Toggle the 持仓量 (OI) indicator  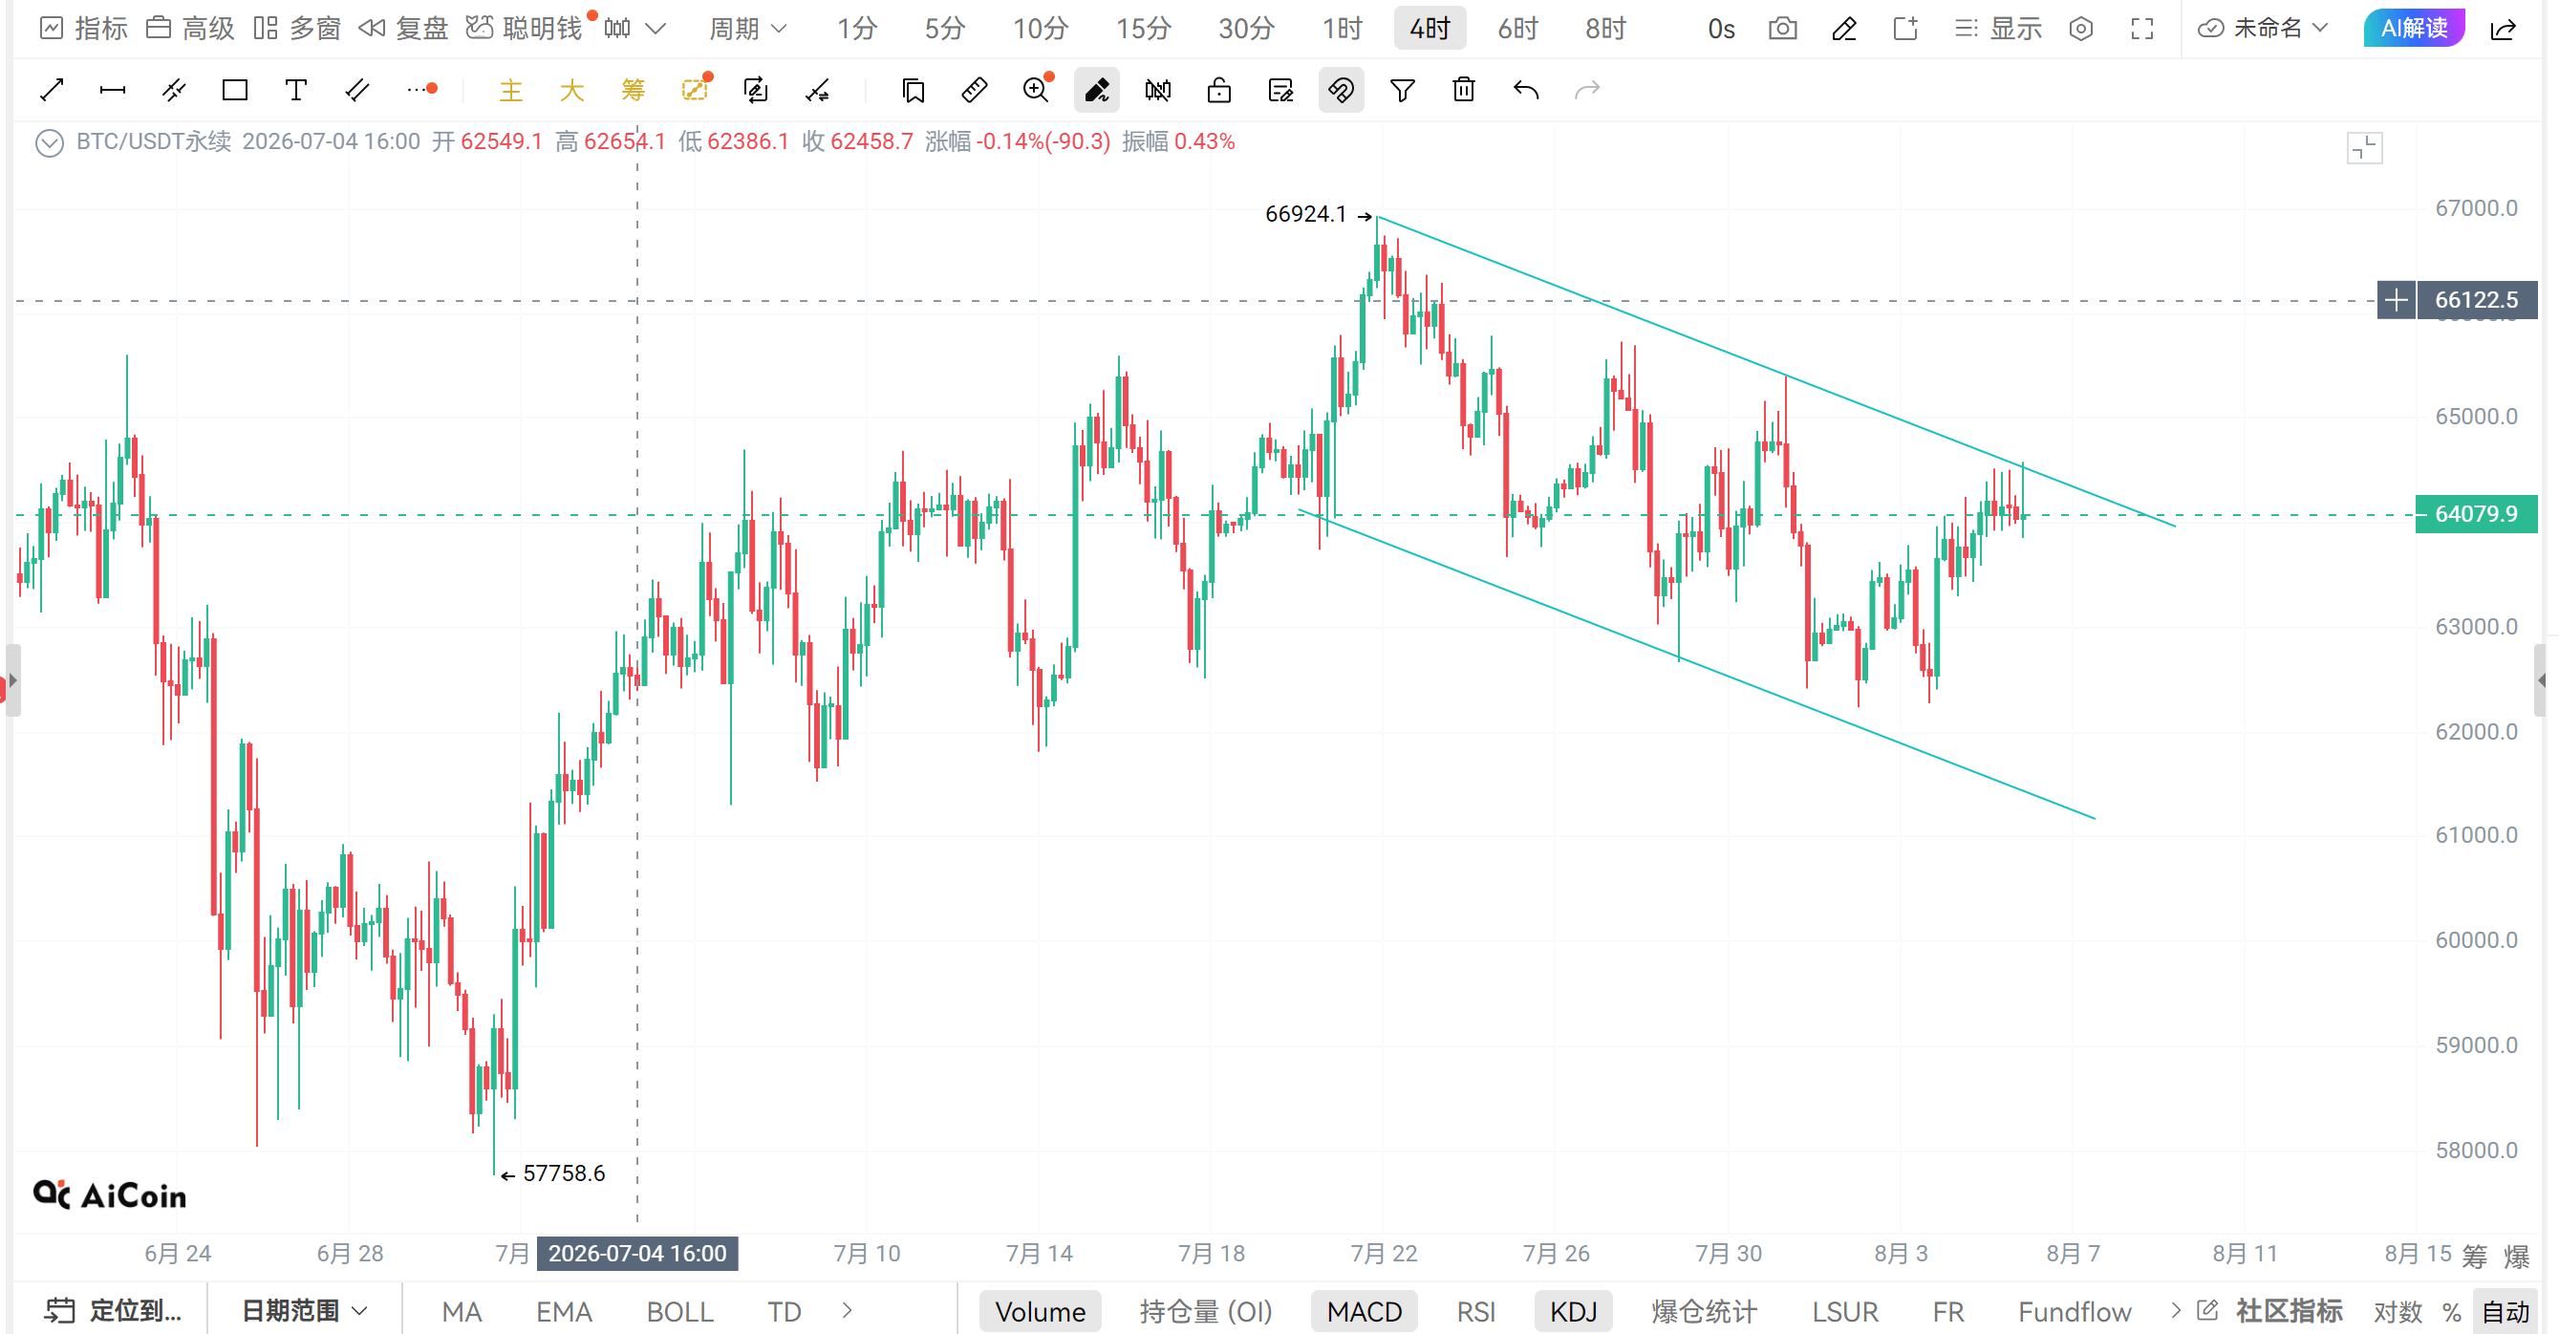[1206, 1311]
